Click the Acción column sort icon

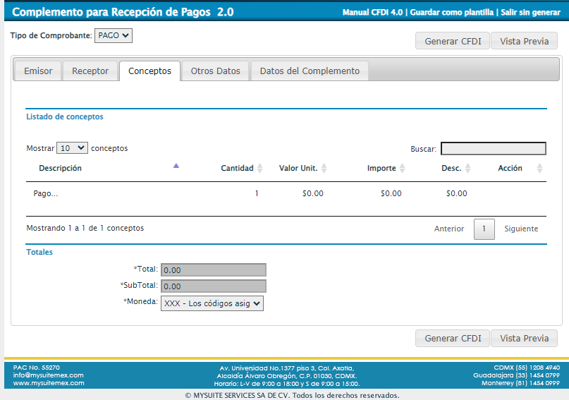tap(539, 169)
